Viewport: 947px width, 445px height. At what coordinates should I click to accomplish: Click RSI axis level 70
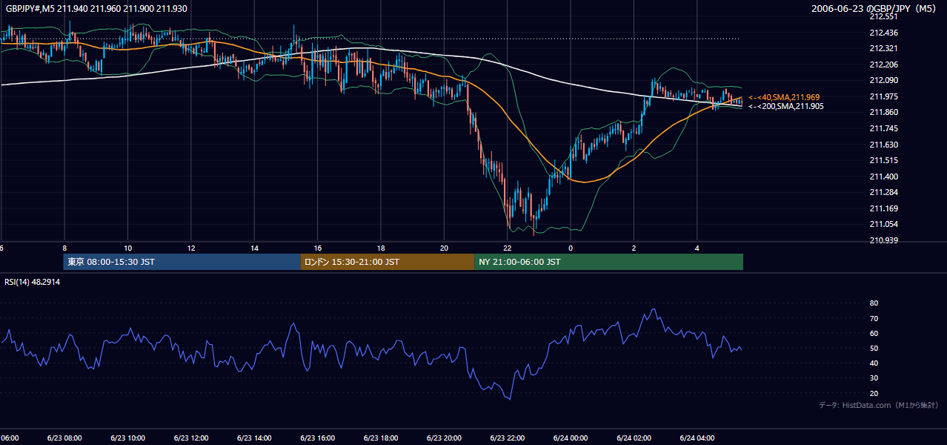[874, 318]
